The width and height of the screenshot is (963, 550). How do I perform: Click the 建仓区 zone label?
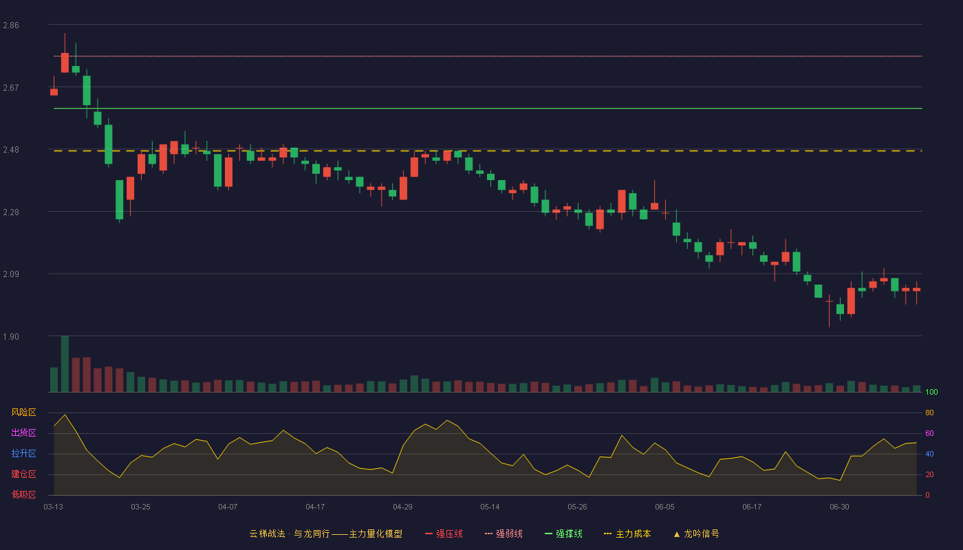[23, 474]
